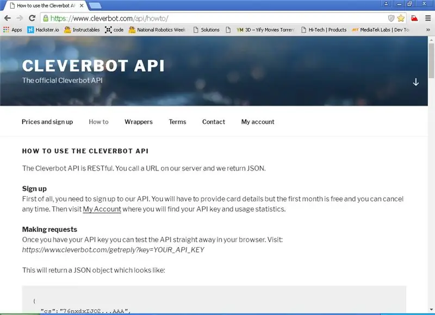Focus the address bar URL field
The height and width of the screenshot is (315, 435).
(x=216, y=18)
